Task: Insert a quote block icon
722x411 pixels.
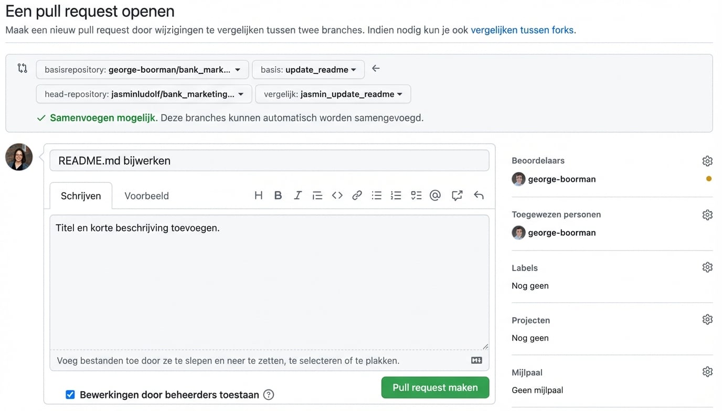Action: point(317,195)
